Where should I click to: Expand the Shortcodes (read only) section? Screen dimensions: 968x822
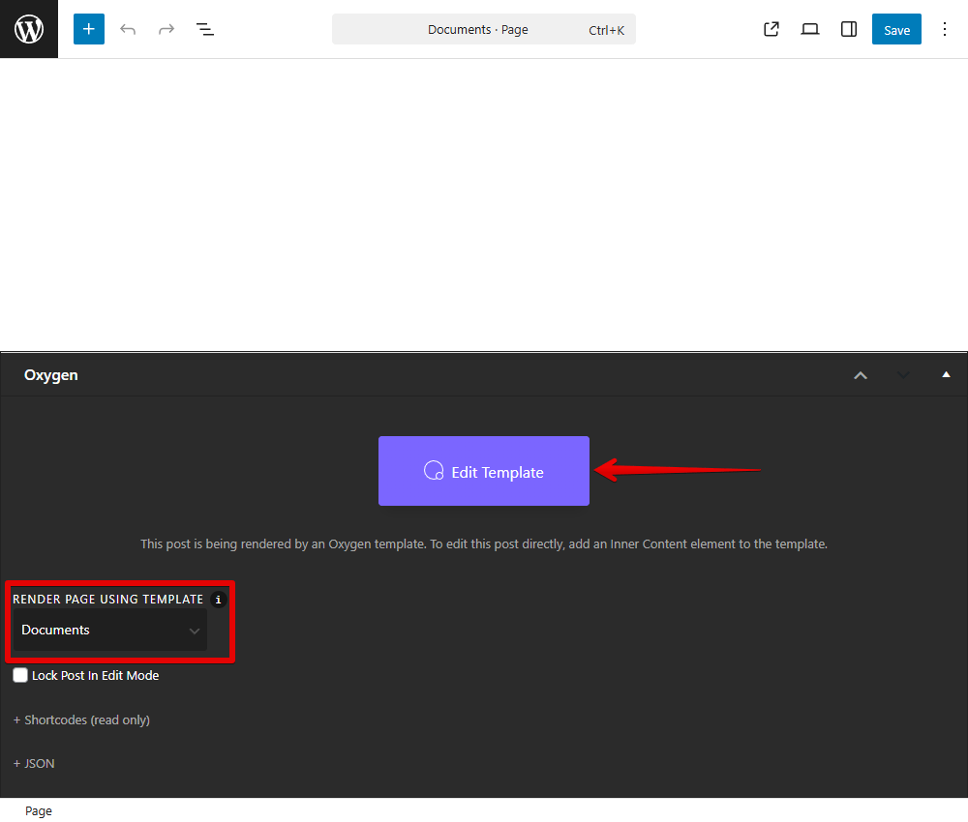81,720
